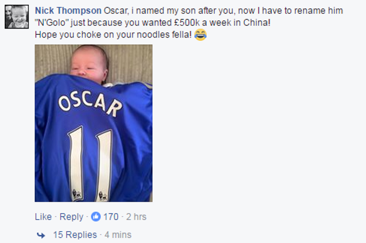Click the left Premier League badge on the jersey number

[76, 194]
